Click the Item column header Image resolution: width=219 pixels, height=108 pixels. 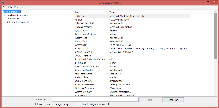pyautogui.click(x=91, y=12)
